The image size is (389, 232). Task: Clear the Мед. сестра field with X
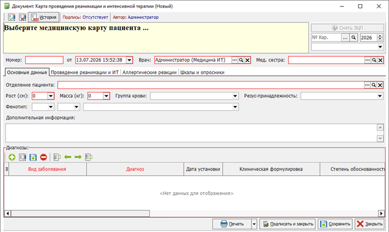(x=380, y=60)
